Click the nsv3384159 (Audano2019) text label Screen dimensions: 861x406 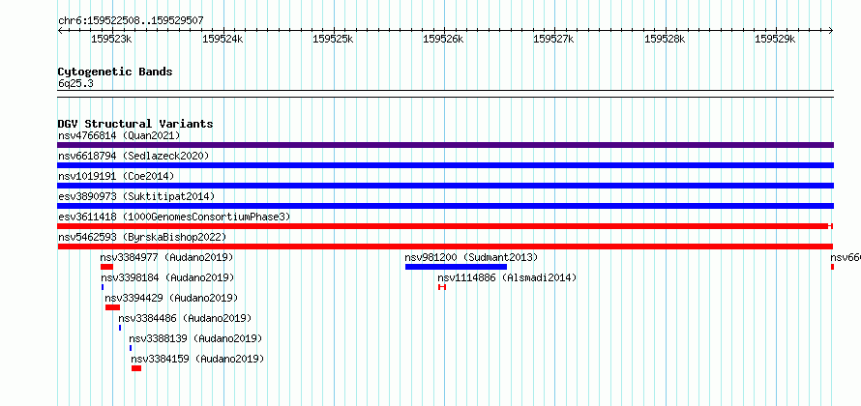tap(197, 359)
